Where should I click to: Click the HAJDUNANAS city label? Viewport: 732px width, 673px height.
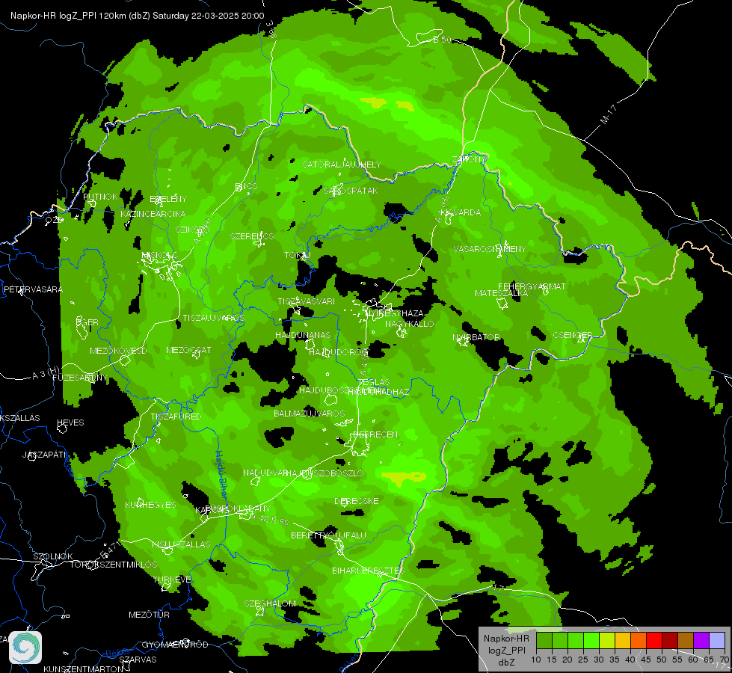[303, 335]
